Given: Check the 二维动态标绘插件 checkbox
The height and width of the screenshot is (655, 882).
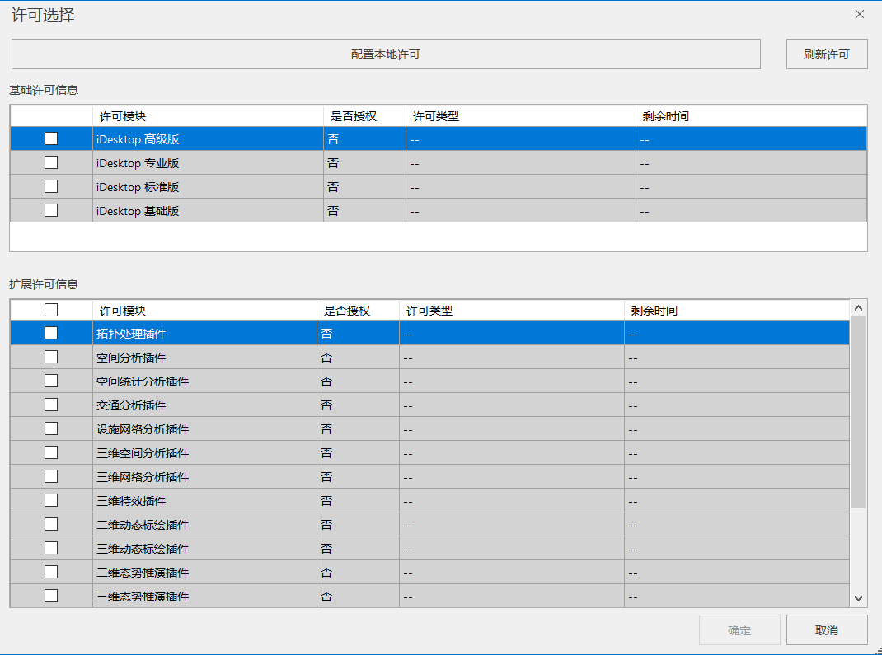Looking at the screenshot, I should pyautogui.click(x=51, y=524).
